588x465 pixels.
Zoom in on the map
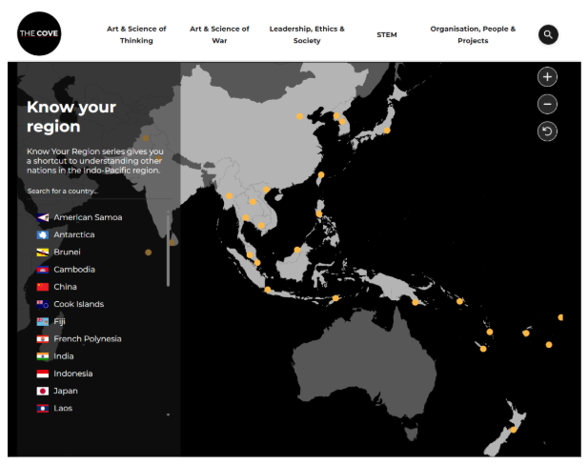click(x=547, y=77)
